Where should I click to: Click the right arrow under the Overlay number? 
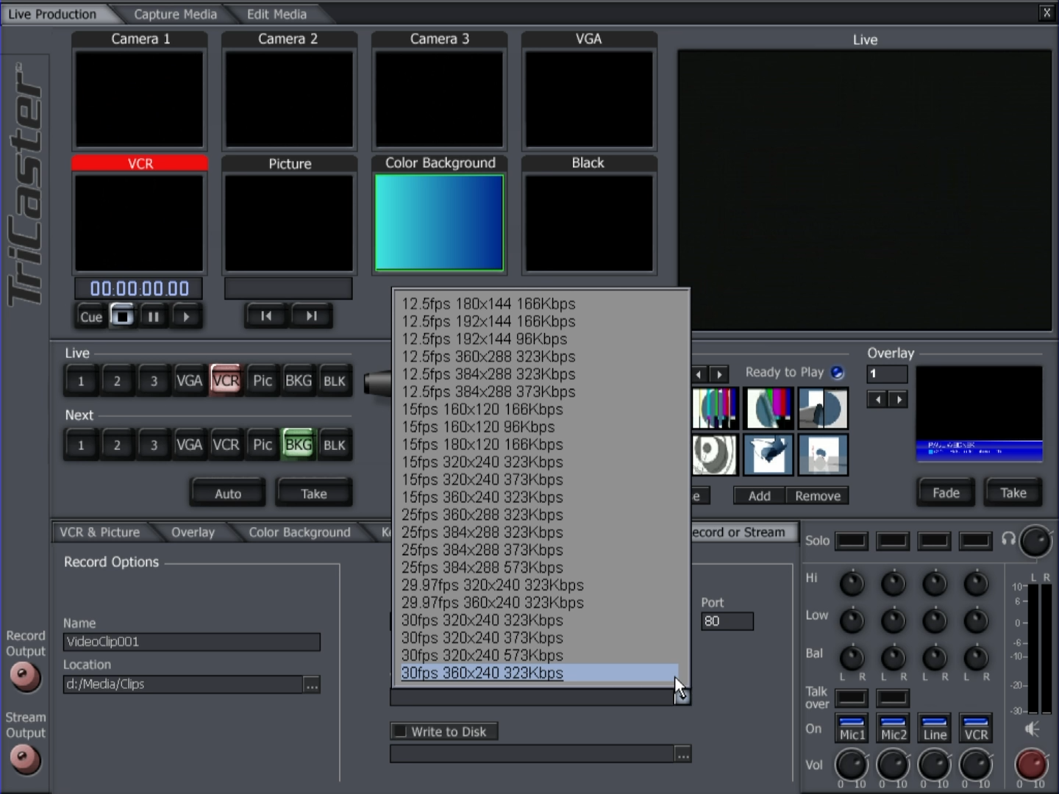(x=898, y=399)
